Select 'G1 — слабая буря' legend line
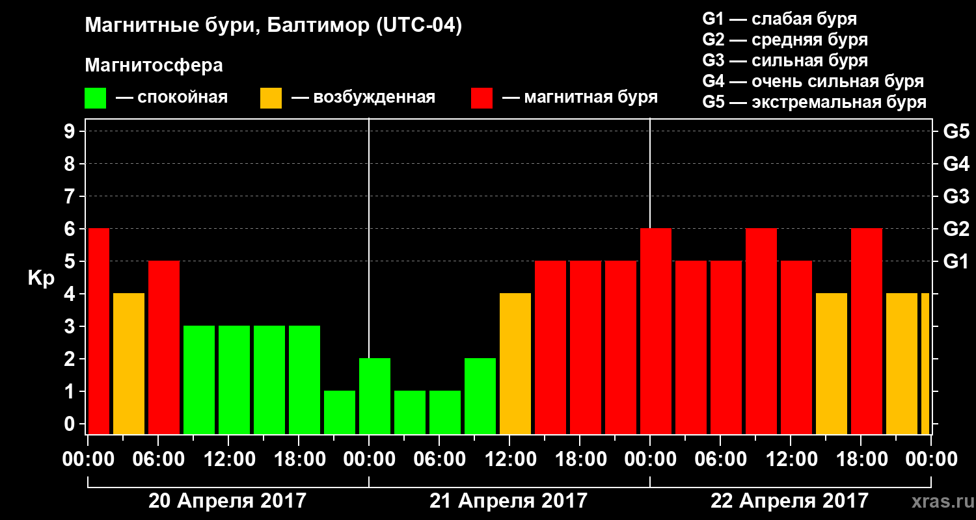 (779, 18)
